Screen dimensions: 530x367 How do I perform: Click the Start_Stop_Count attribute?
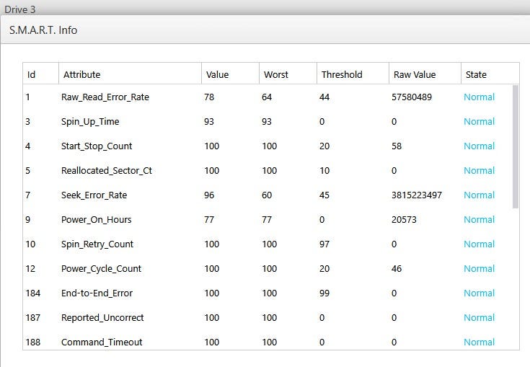tap(97, 146)
